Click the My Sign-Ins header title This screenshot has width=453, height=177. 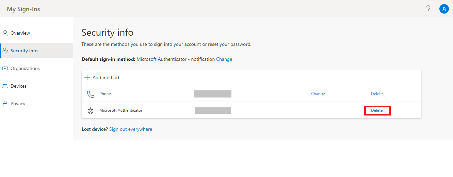23,9
